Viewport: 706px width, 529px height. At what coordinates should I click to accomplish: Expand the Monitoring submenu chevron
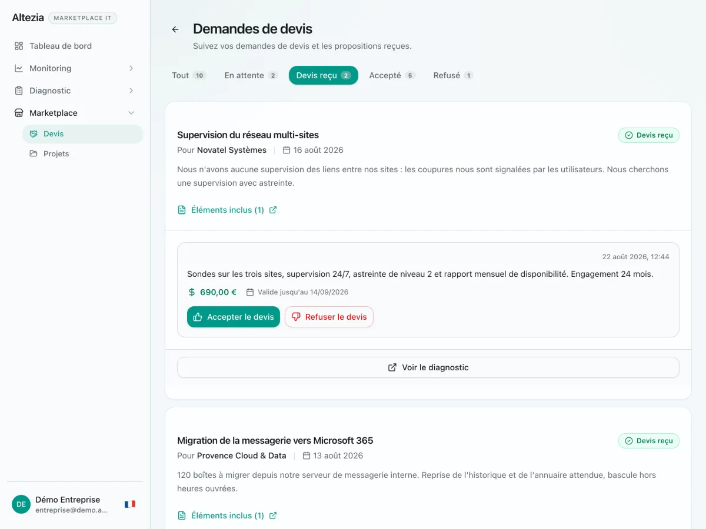[131, 68]
